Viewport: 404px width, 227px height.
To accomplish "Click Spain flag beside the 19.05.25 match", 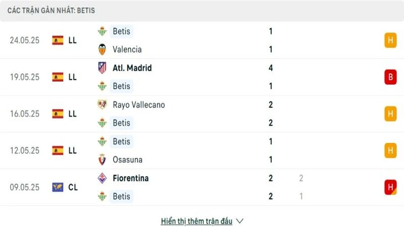I will click(x=58, y=77).
